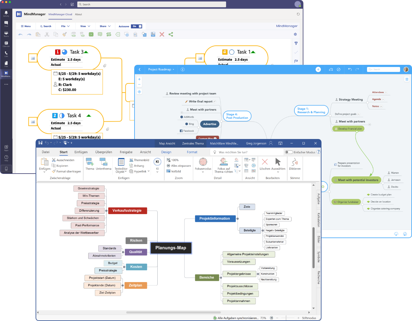Screen dimensions: 412x321
Task: Click Kopieren in MindView ribbon
Action: (60, 166)
